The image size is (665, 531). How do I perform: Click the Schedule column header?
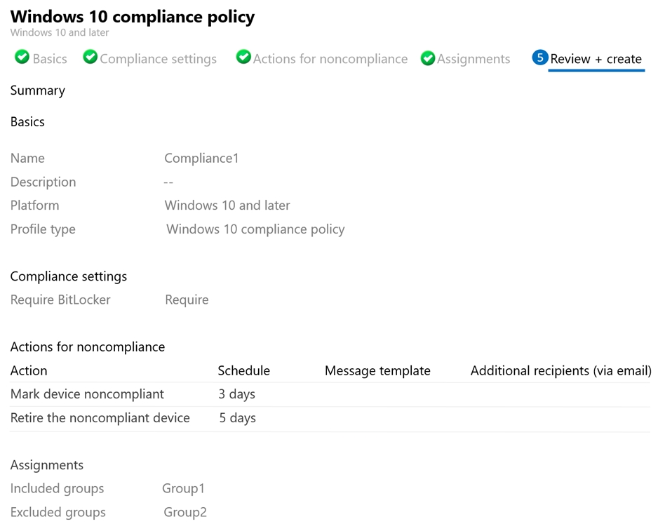[x=244, y=370]
